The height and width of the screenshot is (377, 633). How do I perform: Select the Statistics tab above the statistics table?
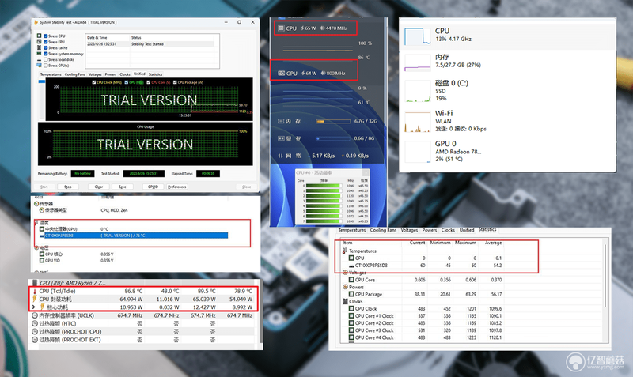(x=487, y=229)
